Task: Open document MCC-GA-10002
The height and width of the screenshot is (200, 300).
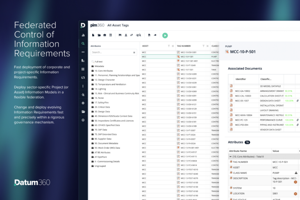Action: [243, 91]
